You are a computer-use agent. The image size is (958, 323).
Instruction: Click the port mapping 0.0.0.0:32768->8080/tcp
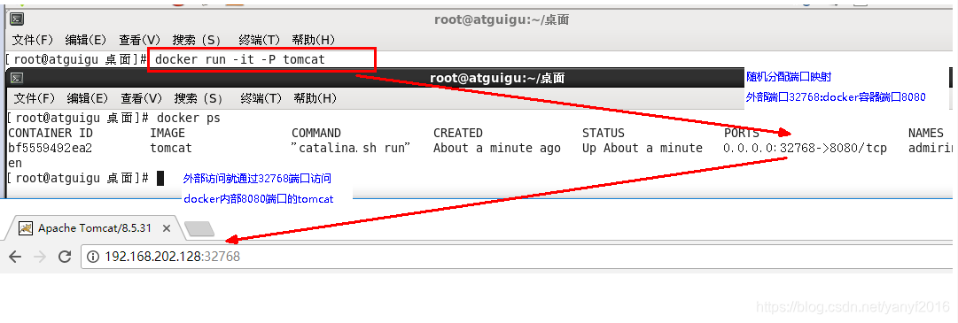pos(805,148)
